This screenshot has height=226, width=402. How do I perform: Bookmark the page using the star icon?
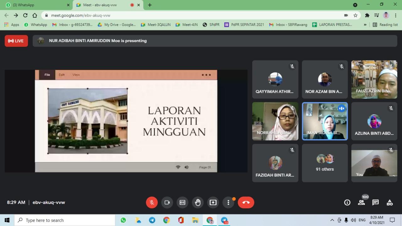click(x=355, y=15)
